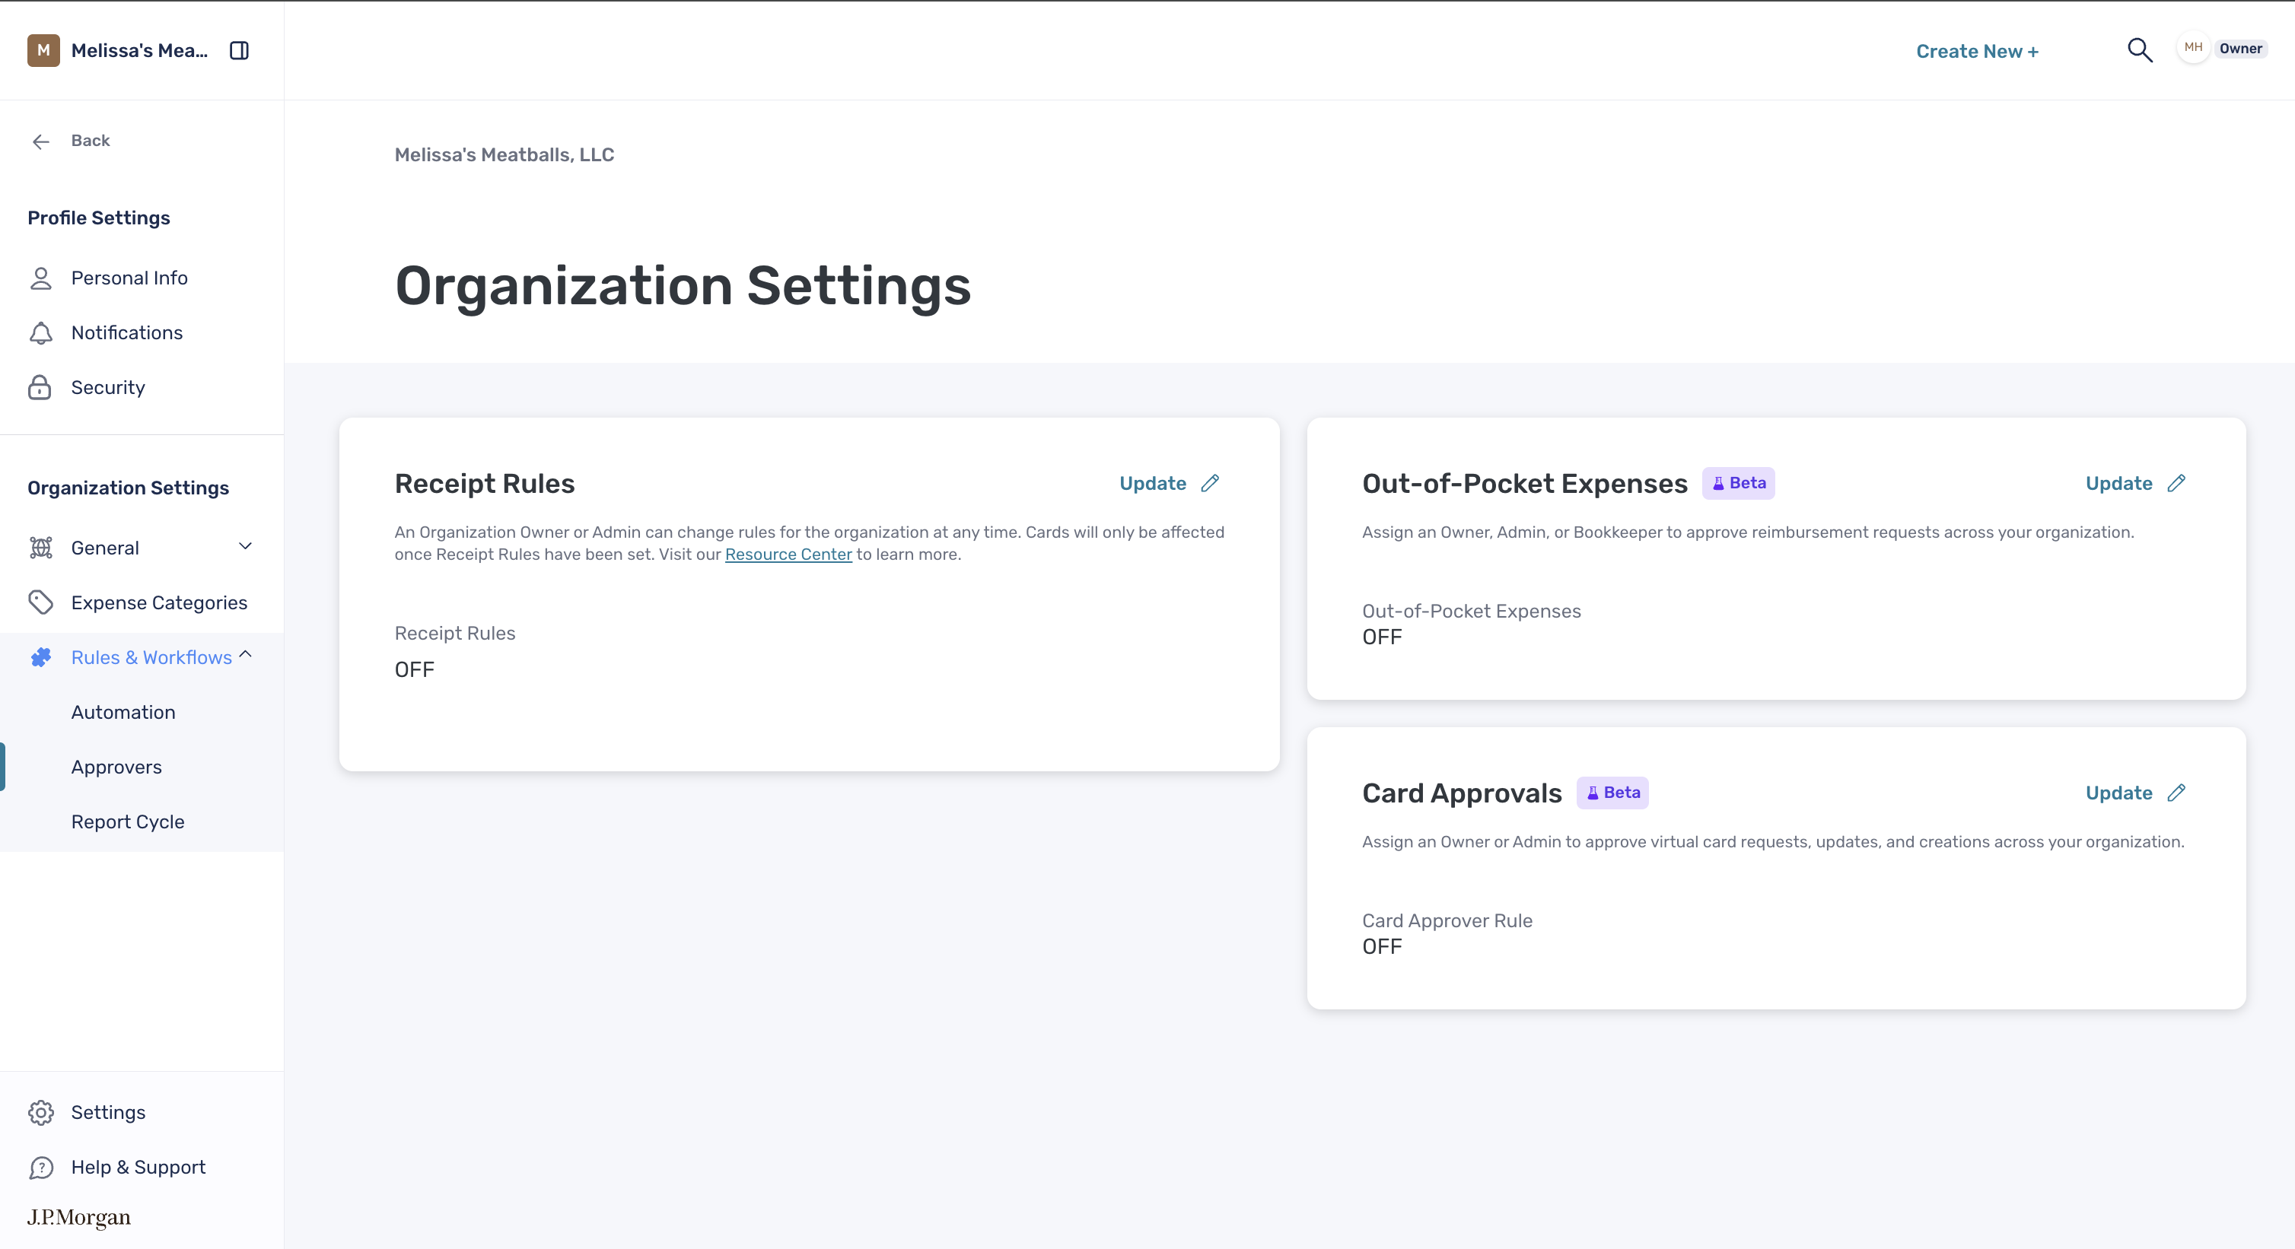The image size is (2295, 1249).
Task: Click Melissa's Mea... organization name
Action: tap(139, 51)
